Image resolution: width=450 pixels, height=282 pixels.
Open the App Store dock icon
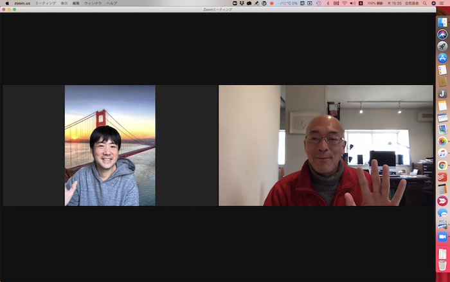[442, 58]
